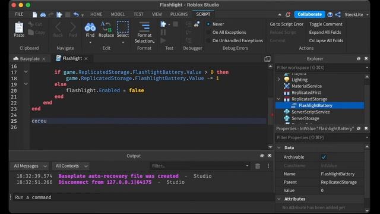This screenshot has height=214, width=380.
Task: Close the Flashlight script tab
Action: pyautogui.click(x=86, y=59)
